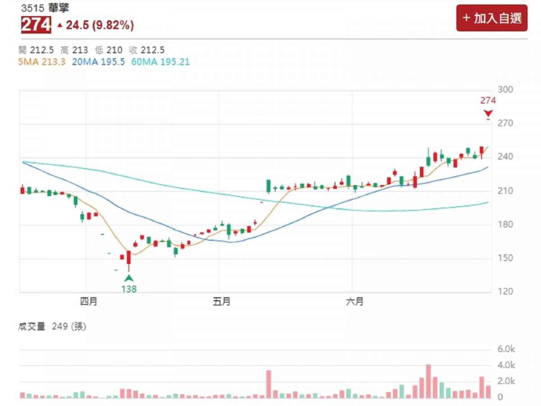Click the tall mid-May volume bar
Image resolution: width=541 pixels, height=406 pixels.
[x=269, y=384]
